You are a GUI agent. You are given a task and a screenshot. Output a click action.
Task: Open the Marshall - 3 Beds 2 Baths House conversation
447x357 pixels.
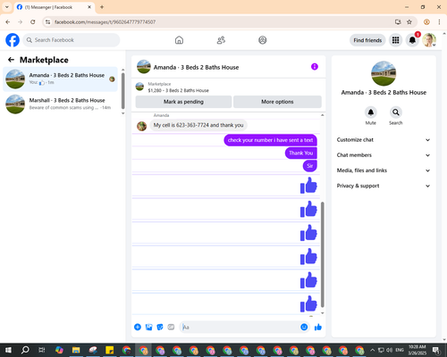tap(60, 104)
